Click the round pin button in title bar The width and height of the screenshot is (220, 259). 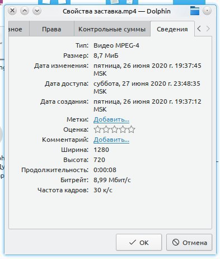pyautogui.click(x=207, y=11)
